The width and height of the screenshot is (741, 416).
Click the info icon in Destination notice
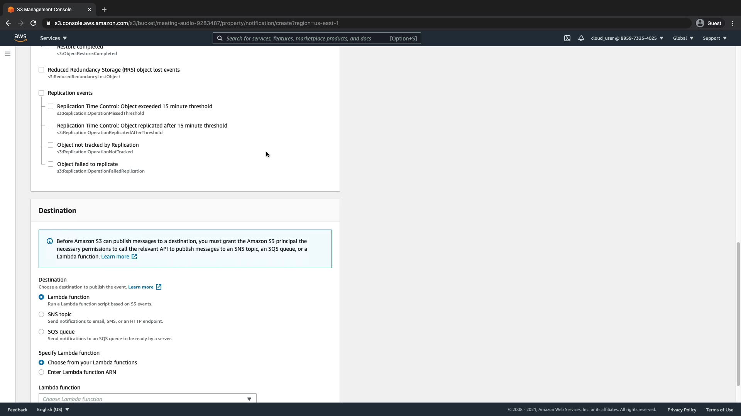pos(50,241)
